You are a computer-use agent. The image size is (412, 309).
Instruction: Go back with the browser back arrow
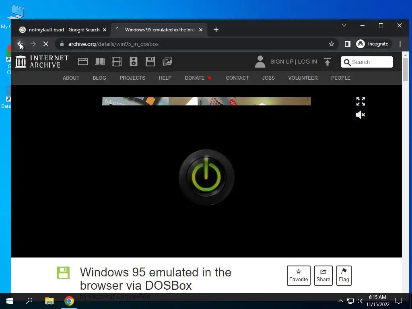20,44
